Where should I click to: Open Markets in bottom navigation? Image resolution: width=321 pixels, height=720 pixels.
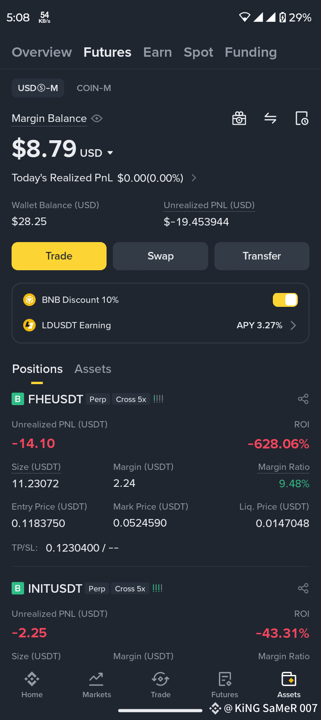tap(96, 685)
